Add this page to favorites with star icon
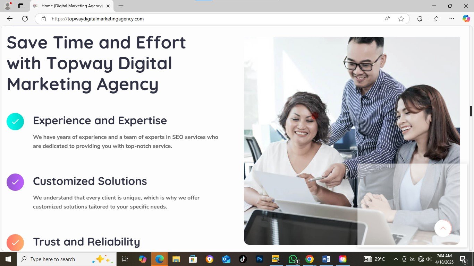 pyautogui.click(x=401, y=19)
